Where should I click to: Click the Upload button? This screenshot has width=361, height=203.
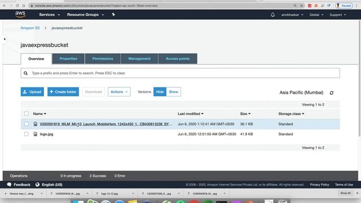pyautogui.click(x=32, y=91)
